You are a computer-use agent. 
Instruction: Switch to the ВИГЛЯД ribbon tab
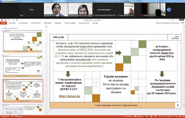click(x=95, y=23)
